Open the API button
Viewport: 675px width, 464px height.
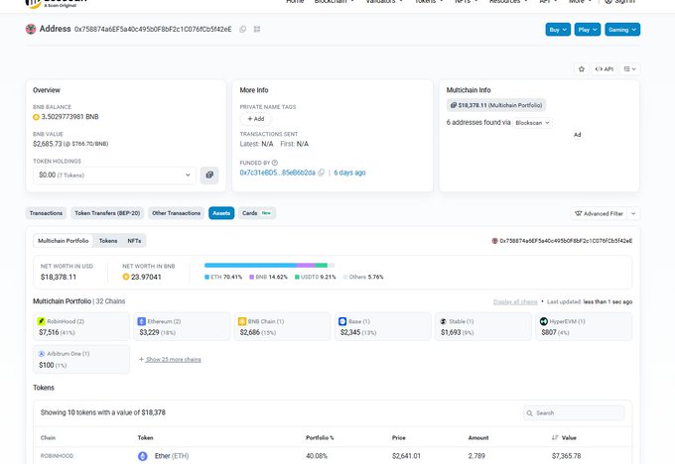click(x=604, y=68)
